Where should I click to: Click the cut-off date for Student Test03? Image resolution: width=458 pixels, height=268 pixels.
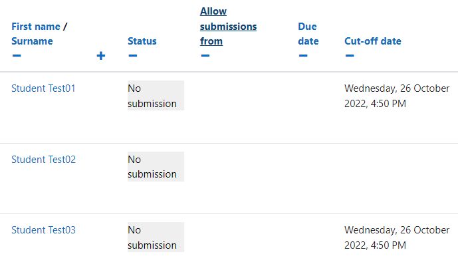(397, 237)
